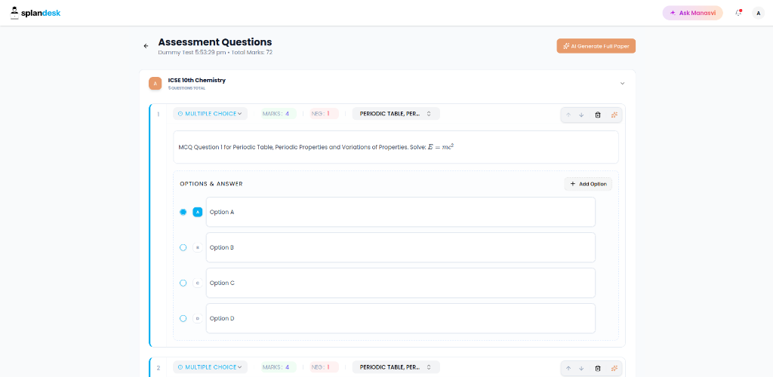AI regenerate question 1 sparkle icon
The width and height of the screenshot is (773, 377).
pyautogui.click(x=614, y=115)
